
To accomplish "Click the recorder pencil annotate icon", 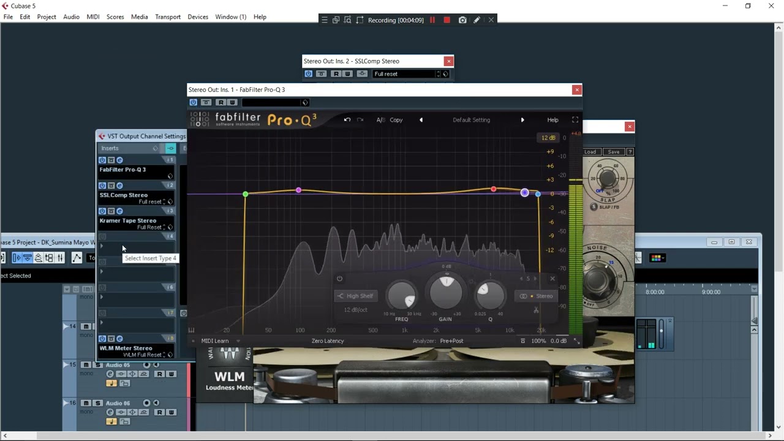I will (477, 20).
